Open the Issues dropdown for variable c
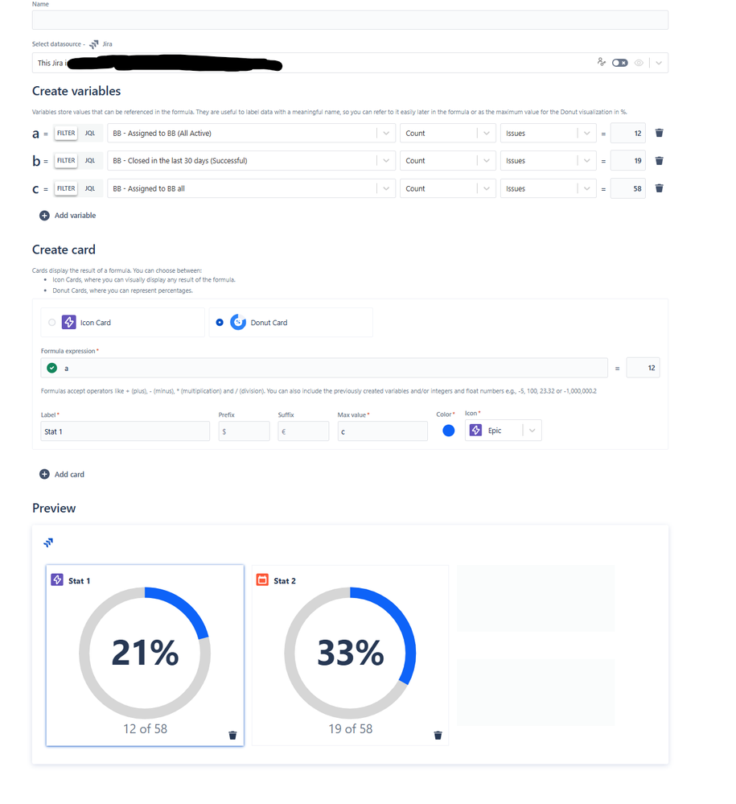 [x=549, y=188]
